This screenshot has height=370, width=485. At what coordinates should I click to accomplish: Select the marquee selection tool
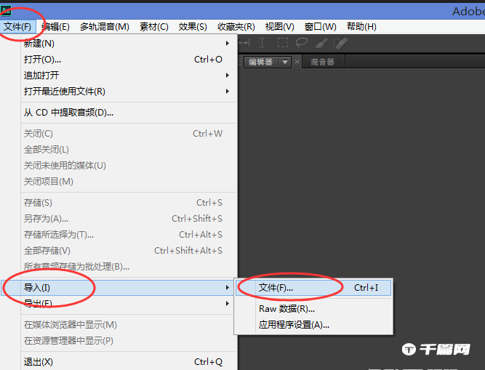(282, 43)
